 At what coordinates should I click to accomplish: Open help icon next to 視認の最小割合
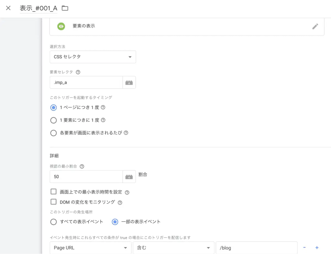tap(82, 166)
